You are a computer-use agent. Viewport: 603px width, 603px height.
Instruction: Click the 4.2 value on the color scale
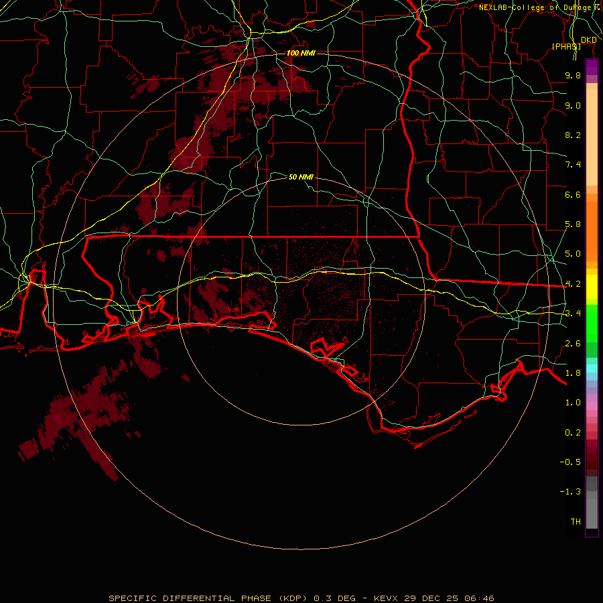(573, 284)
